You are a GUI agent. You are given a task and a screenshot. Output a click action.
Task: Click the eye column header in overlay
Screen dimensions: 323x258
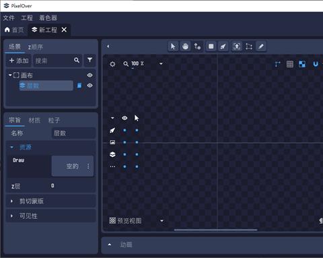(124, 118)
